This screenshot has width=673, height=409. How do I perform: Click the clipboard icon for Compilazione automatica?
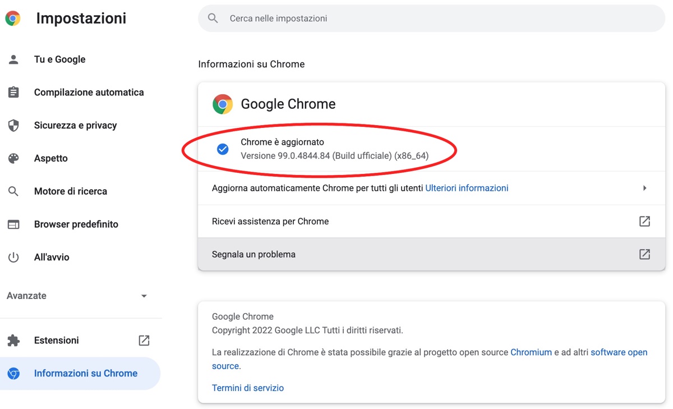point(13,93)
